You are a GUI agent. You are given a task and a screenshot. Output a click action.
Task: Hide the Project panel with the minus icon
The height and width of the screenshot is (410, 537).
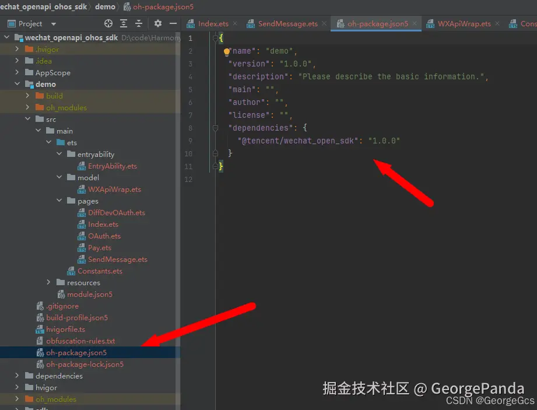173,23
